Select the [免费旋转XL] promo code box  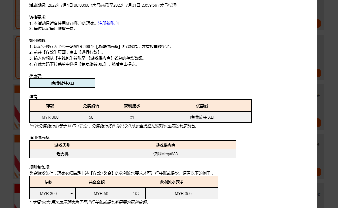62,83
